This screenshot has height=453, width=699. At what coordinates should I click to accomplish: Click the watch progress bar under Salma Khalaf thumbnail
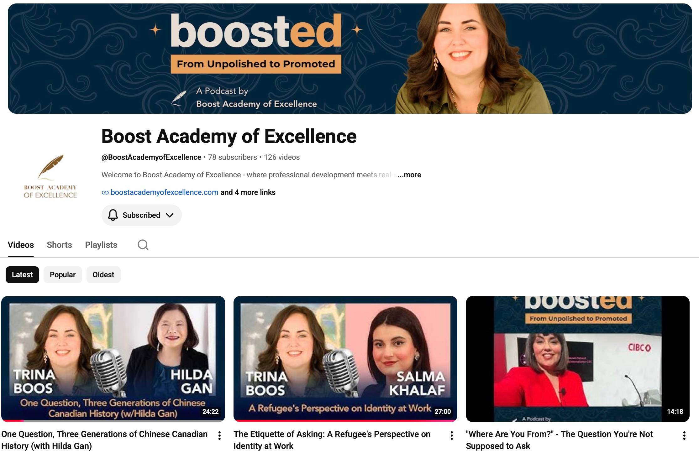[x=345, y=421]
